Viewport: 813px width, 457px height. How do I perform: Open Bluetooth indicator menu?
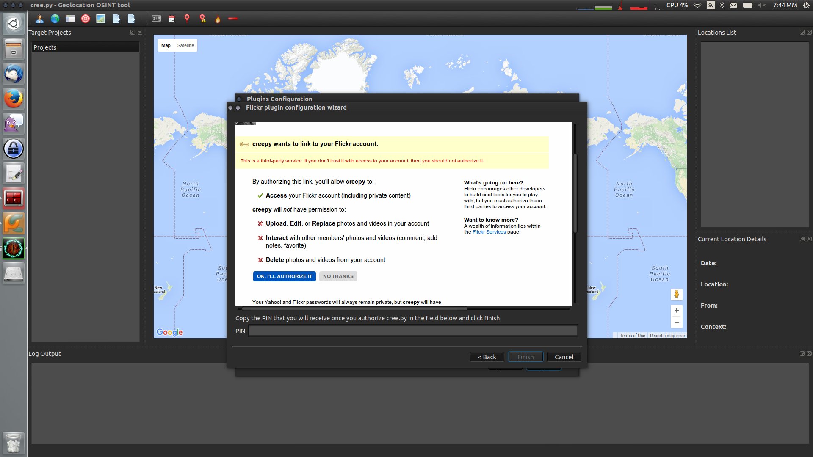click(722, 5)
